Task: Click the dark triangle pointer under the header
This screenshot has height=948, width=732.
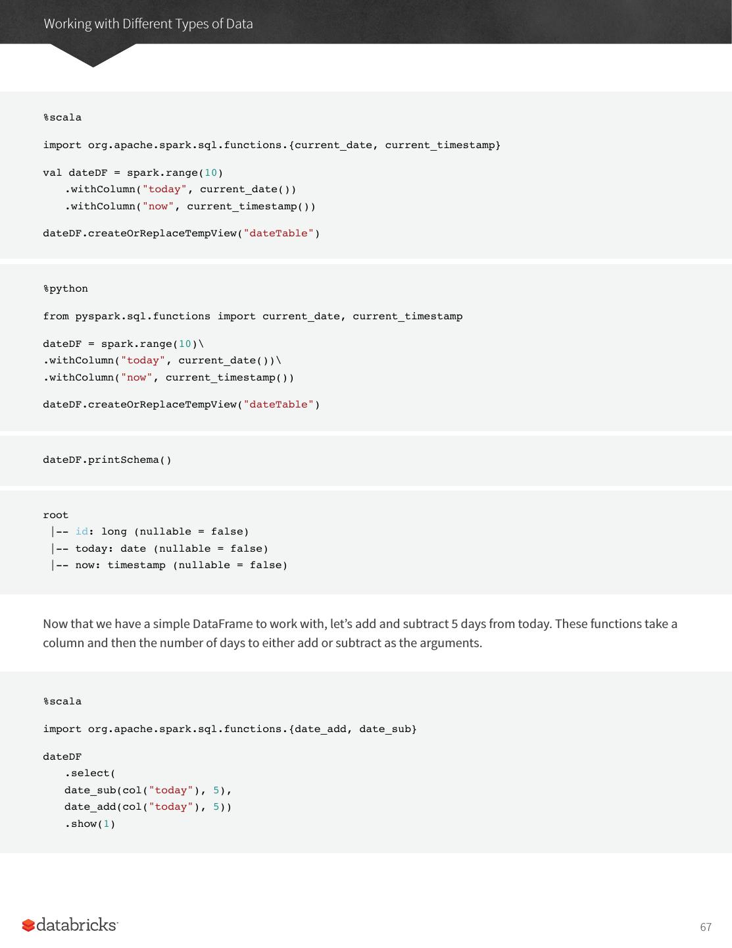Action: click(x=92, y=55)
